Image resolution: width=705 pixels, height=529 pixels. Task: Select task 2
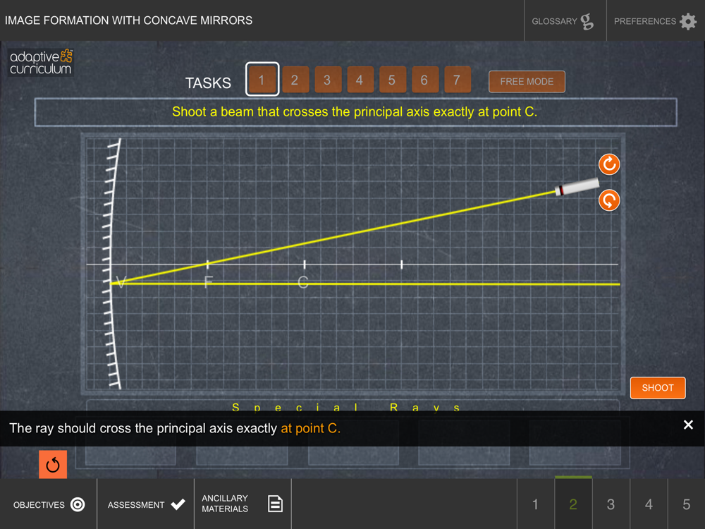pyautogui.click(x=295, y=80)
